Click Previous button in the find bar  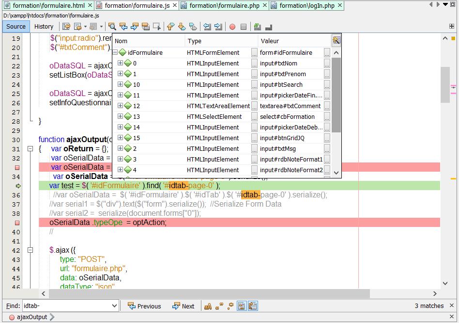145,307
